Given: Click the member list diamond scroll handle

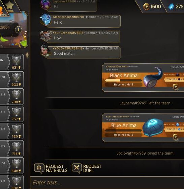Looking at the screenshot, I should tap(27, 55).
